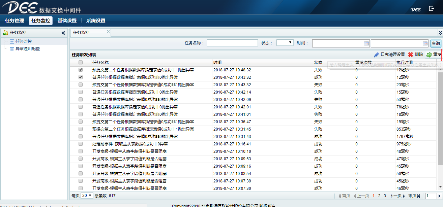Go to page 2
443x207 pixels.
(x=379, y=196)
